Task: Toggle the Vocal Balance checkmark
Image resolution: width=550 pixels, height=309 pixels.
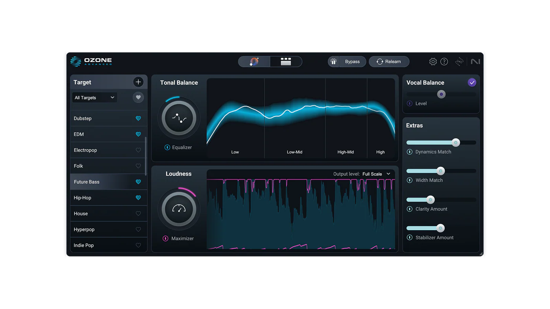Action: coord(472,82)
